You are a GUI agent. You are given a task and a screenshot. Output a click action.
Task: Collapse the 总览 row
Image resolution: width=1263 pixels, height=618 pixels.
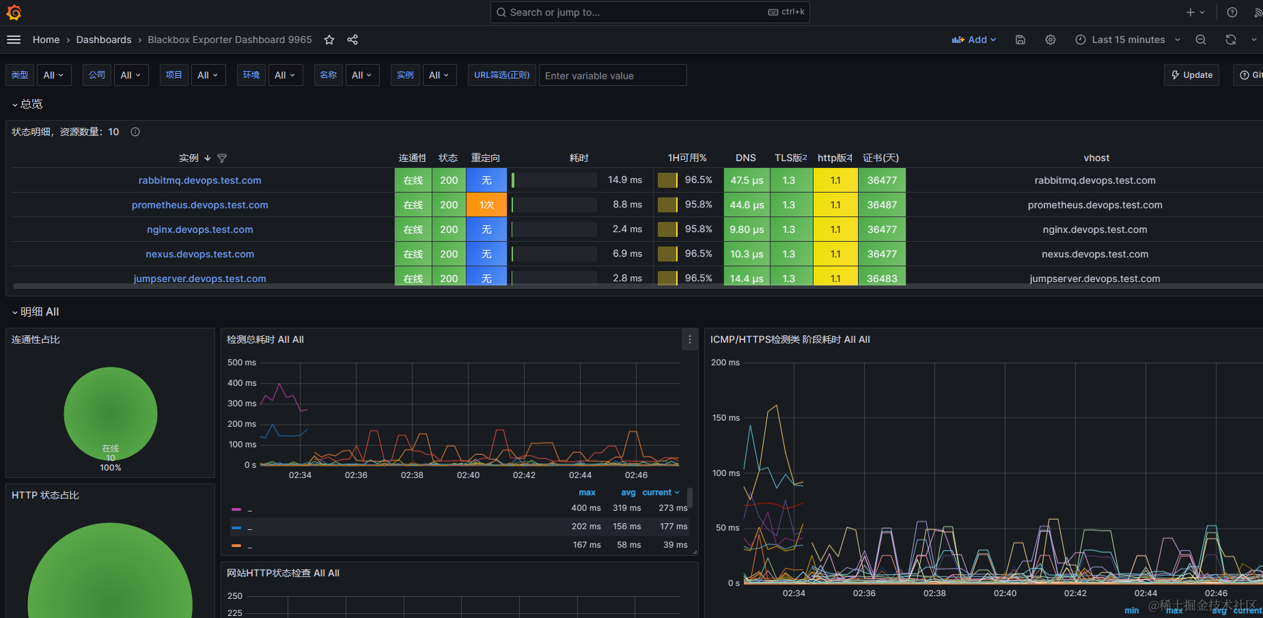tap(27, 104)
